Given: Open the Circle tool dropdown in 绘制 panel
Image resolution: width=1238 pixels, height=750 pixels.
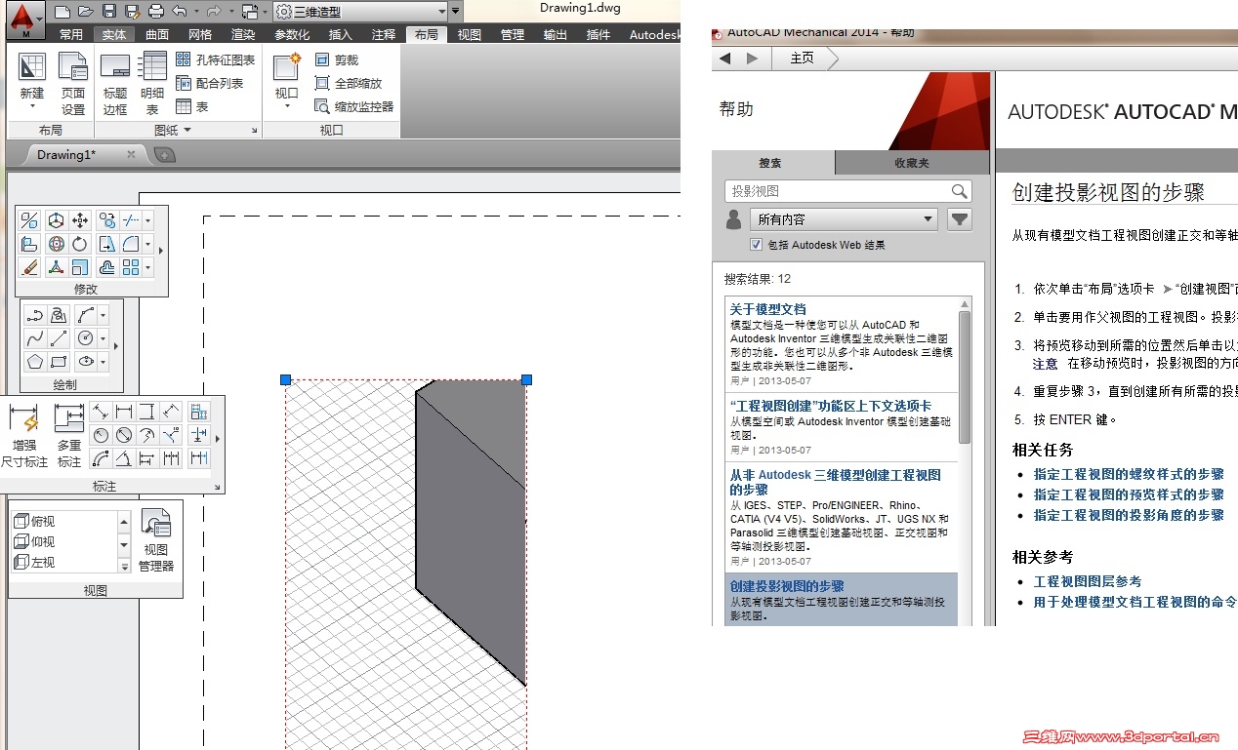Looking at the screenshot, I should click(x=103, y=338).
